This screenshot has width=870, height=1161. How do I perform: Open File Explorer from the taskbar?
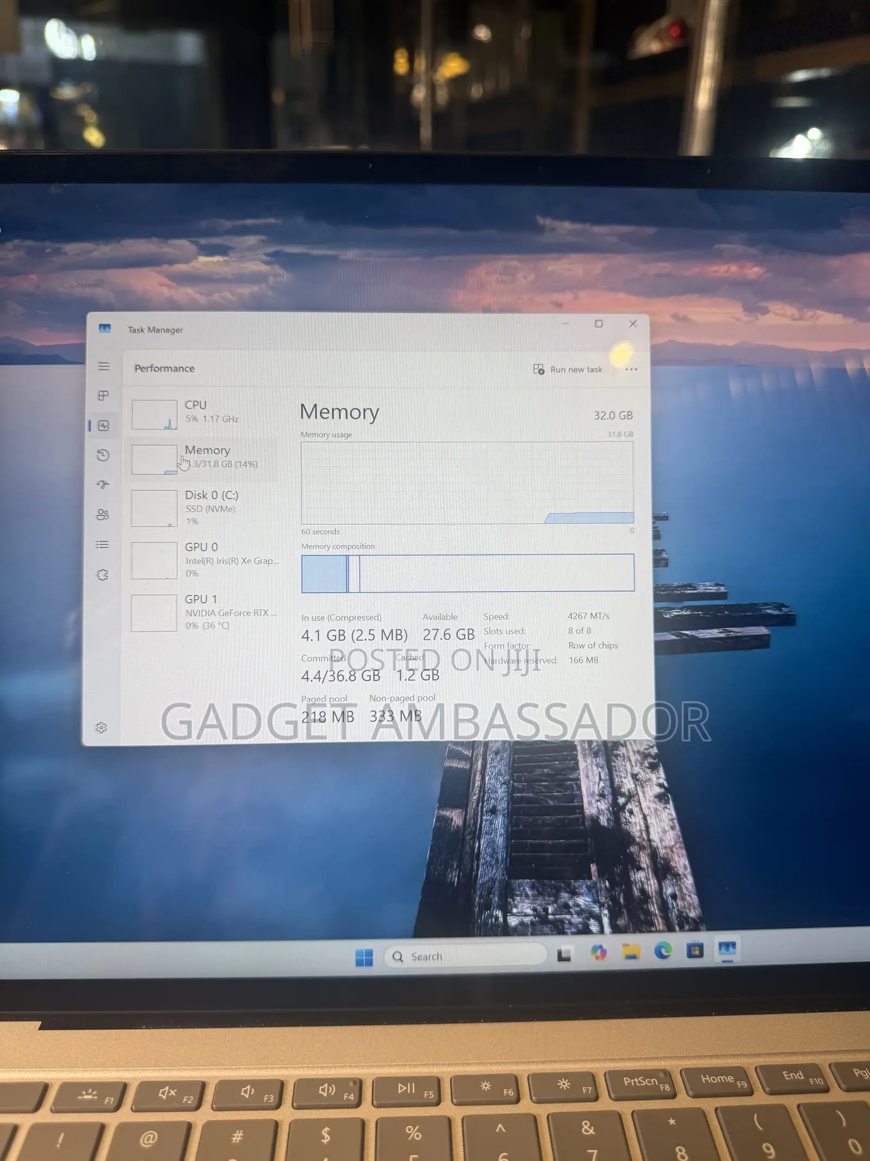click(631, 952)
